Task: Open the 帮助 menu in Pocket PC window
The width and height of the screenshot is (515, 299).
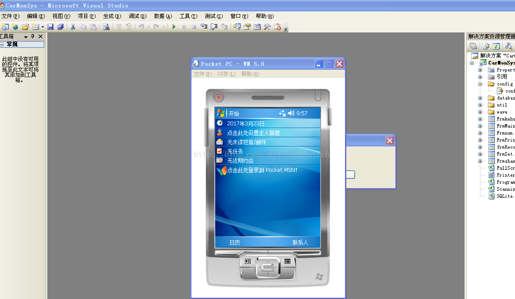Action: pos(250,74)
